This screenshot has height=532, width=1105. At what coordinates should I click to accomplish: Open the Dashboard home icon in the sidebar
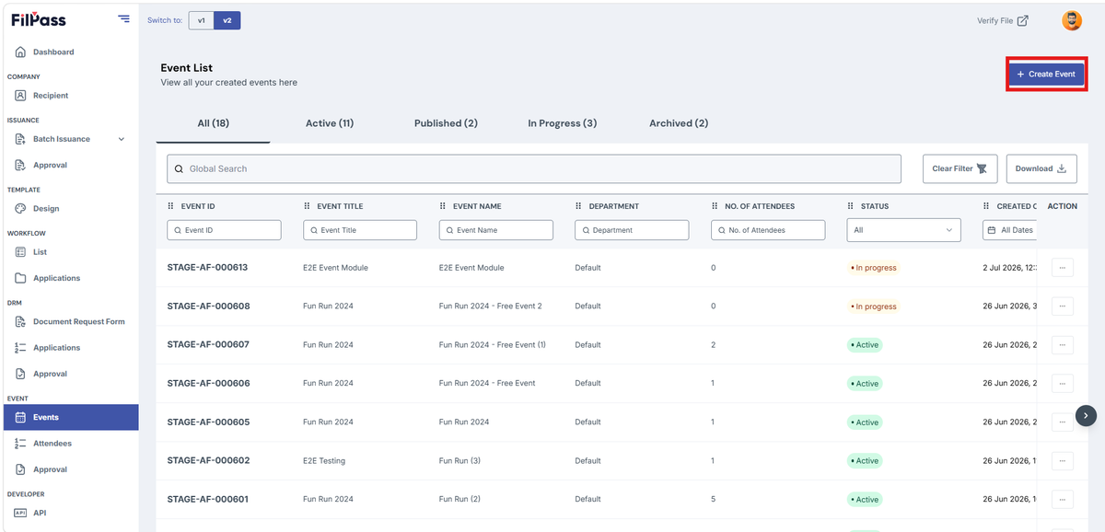(x=20, y=52)
